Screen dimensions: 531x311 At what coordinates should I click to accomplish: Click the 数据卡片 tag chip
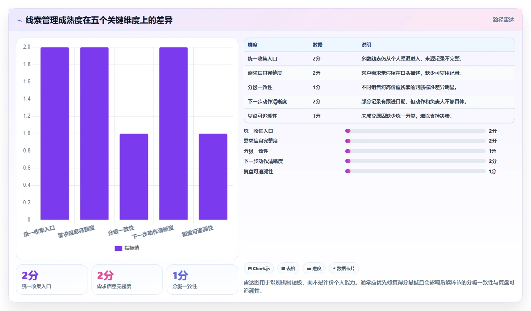coord(344,268)
